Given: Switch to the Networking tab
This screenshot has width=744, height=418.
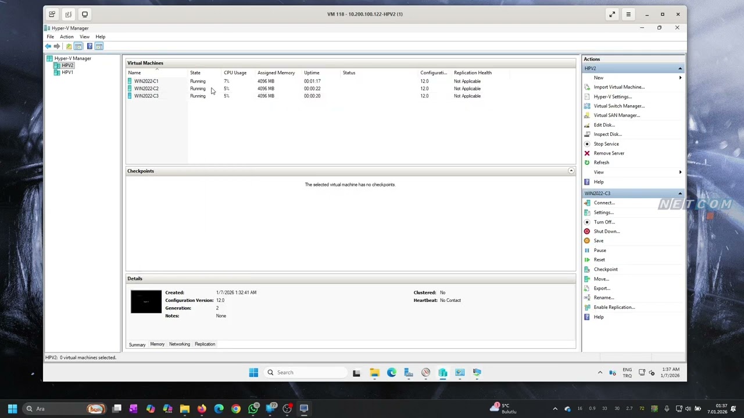Looking at the screenshot, I should click(x=180, y=344).
